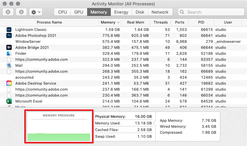Viewport: 247px width, 146px height.
Task: Select the WindowServer process row
Action: click(x=123, y=41)
